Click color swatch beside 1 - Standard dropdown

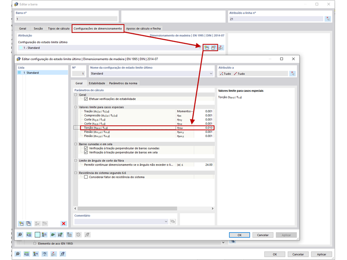click(21, 48)
